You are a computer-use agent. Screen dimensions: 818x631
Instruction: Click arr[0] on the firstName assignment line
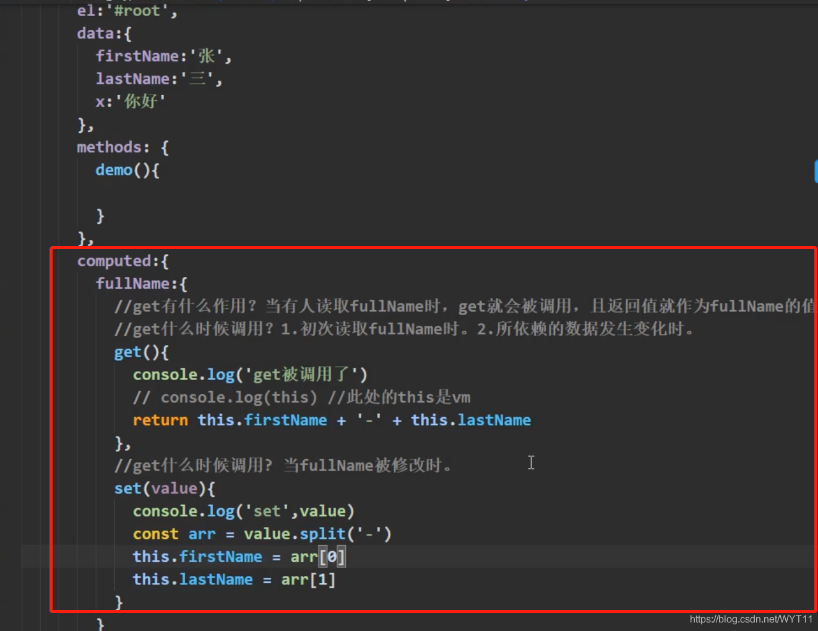tap(318, 557)
